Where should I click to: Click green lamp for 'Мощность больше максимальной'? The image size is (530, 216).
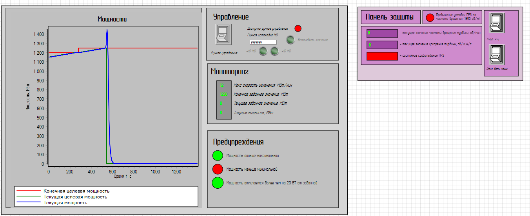(218, 155)
